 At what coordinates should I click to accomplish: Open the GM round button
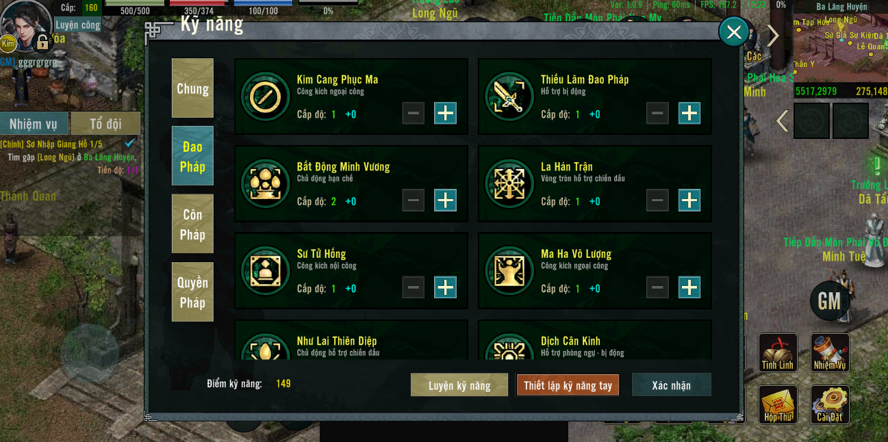pyautogui.click(x=830, y=301)
